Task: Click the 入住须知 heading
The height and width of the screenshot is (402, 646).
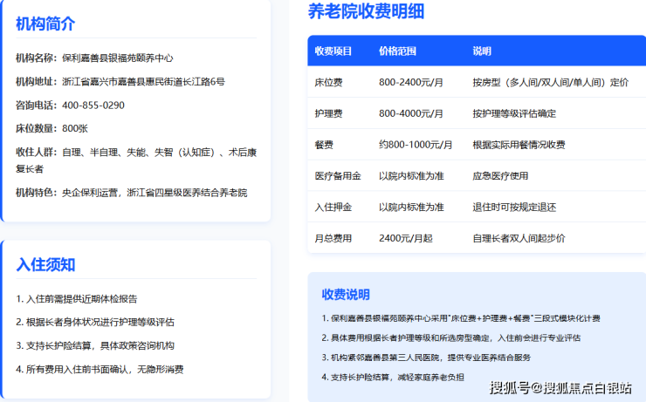Action: 45,264
